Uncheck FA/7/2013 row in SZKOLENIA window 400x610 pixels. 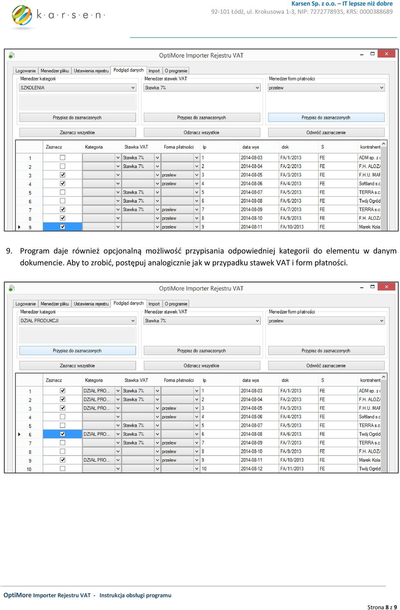tap(62, 209)
